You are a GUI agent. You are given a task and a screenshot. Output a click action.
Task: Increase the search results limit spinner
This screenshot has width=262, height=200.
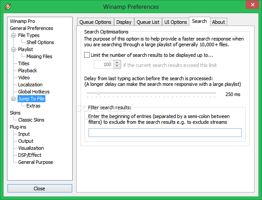pos(117,63)
